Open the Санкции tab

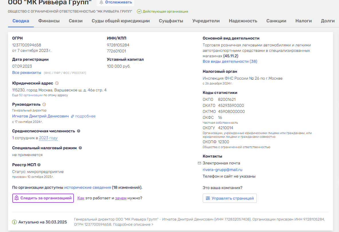[x=276, y=21]
